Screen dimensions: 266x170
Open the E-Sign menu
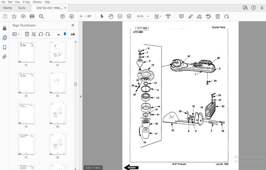(26, 2)
